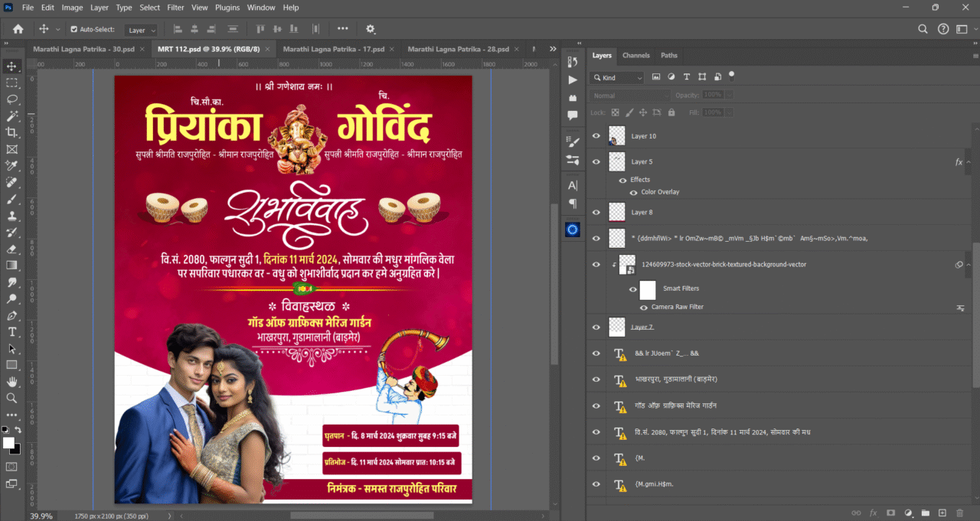Hide Layer 10 visibility
Viewport: 980px width, 521px height.
pos(596,135)
